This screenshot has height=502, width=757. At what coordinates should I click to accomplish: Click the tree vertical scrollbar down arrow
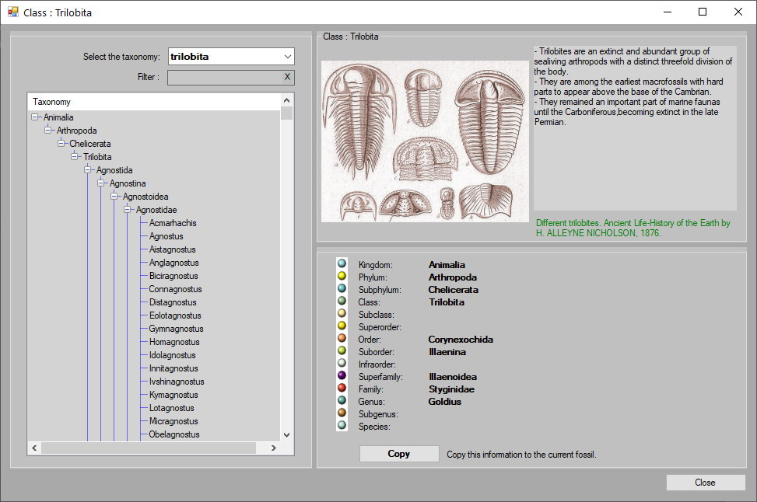click(287, 435)
